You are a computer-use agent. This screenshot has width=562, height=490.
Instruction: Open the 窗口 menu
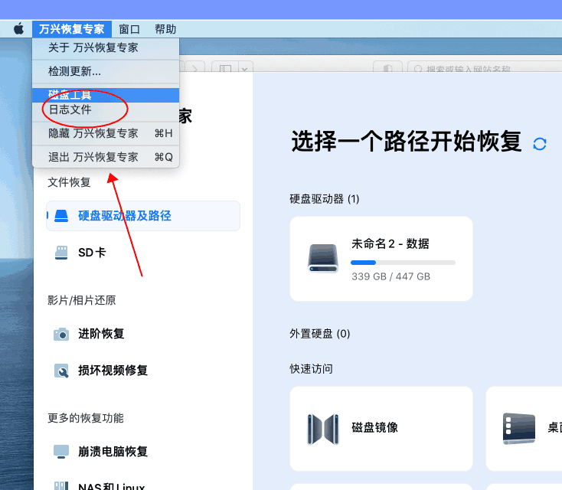click(x=129, y=29)
